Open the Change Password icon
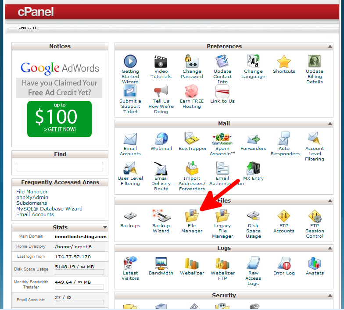 point(192,61)
